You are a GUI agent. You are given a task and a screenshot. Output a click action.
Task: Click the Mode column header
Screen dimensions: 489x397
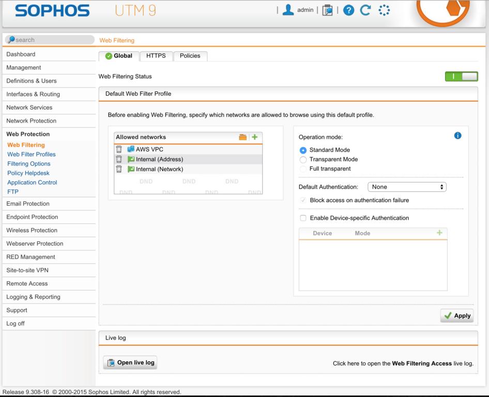(362, 233)
